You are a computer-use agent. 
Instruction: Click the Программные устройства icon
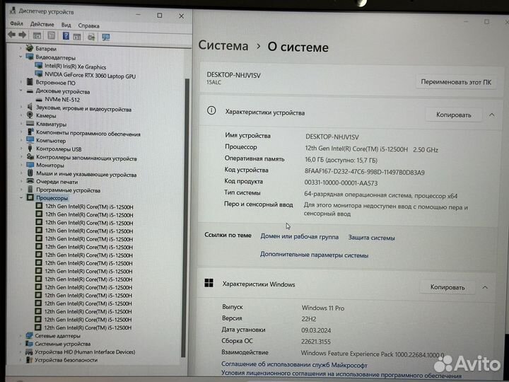(x=30, y=189)
